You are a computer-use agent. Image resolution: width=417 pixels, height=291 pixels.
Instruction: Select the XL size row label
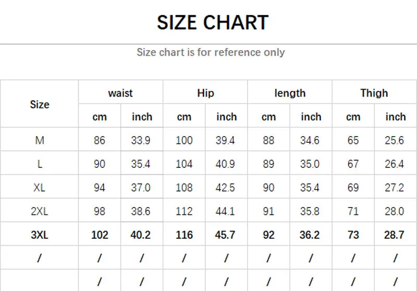40,188
